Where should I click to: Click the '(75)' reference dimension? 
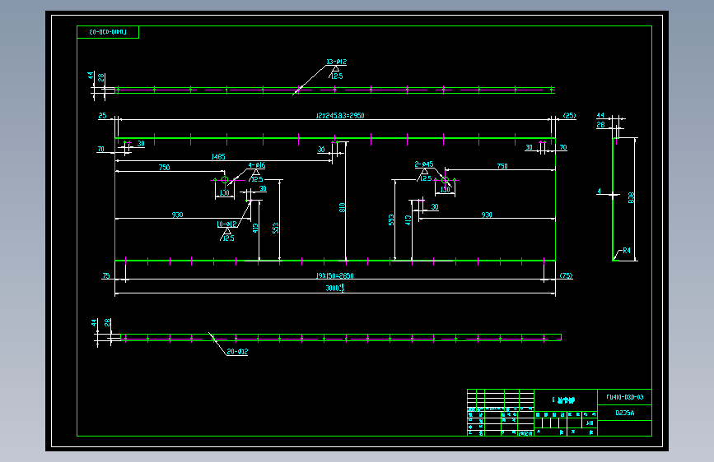pyautogui.click(x=566, y=275)
